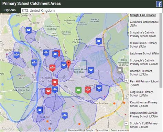Click the red location pin marker
Viewport: 163px width, 132px height.
(x=69, y=64)
